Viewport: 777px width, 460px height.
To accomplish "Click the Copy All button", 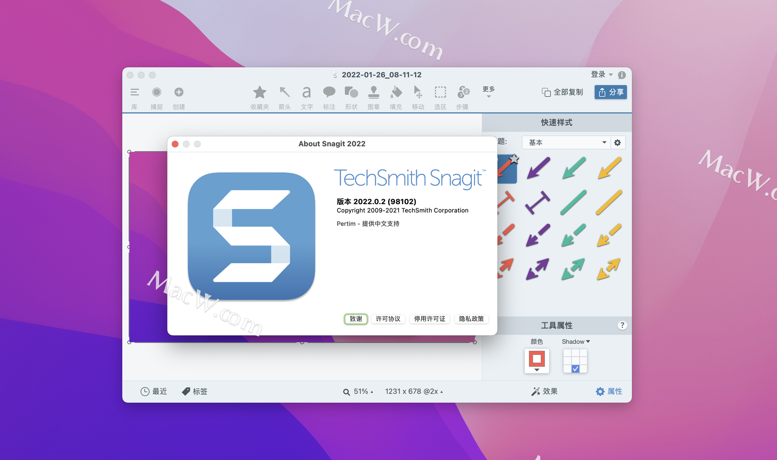I will (x=563, y=92).
